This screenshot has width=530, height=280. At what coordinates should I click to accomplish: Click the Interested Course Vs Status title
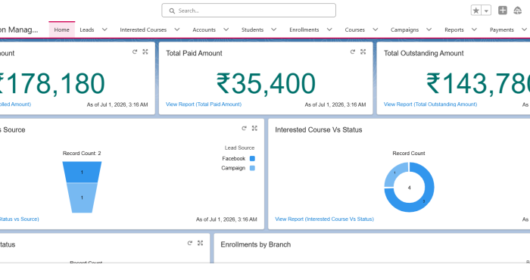(319, 130)
